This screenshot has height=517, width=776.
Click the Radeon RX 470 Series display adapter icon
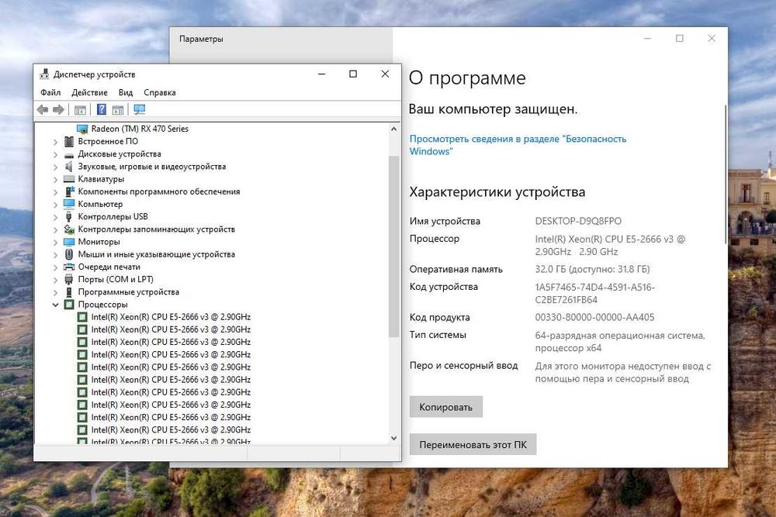tap(82, 129)
